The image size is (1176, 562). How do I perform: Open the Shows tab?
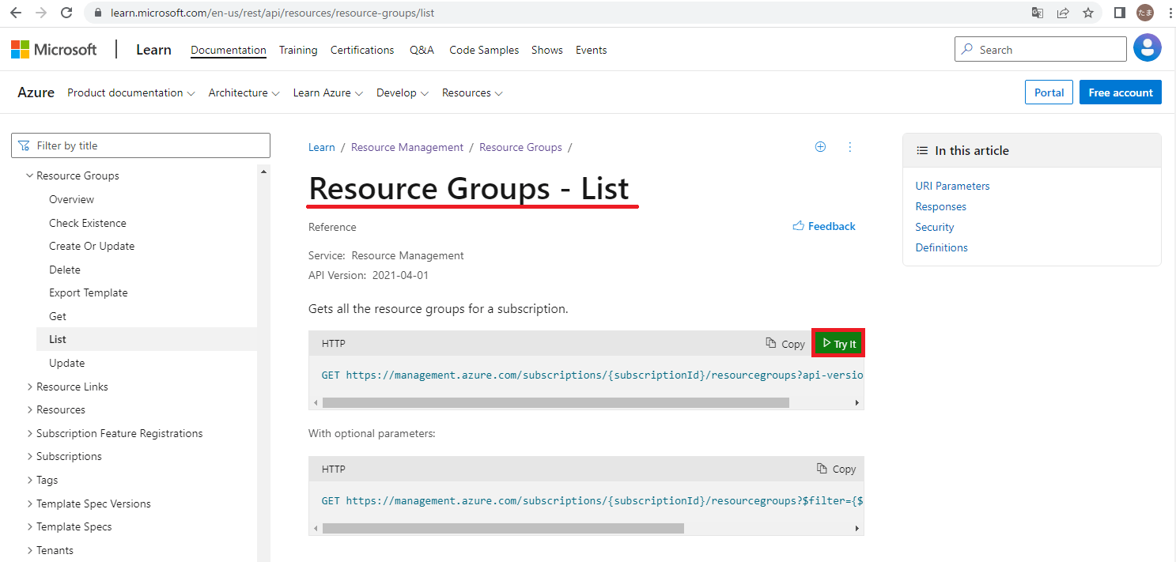tap(547, 50)
